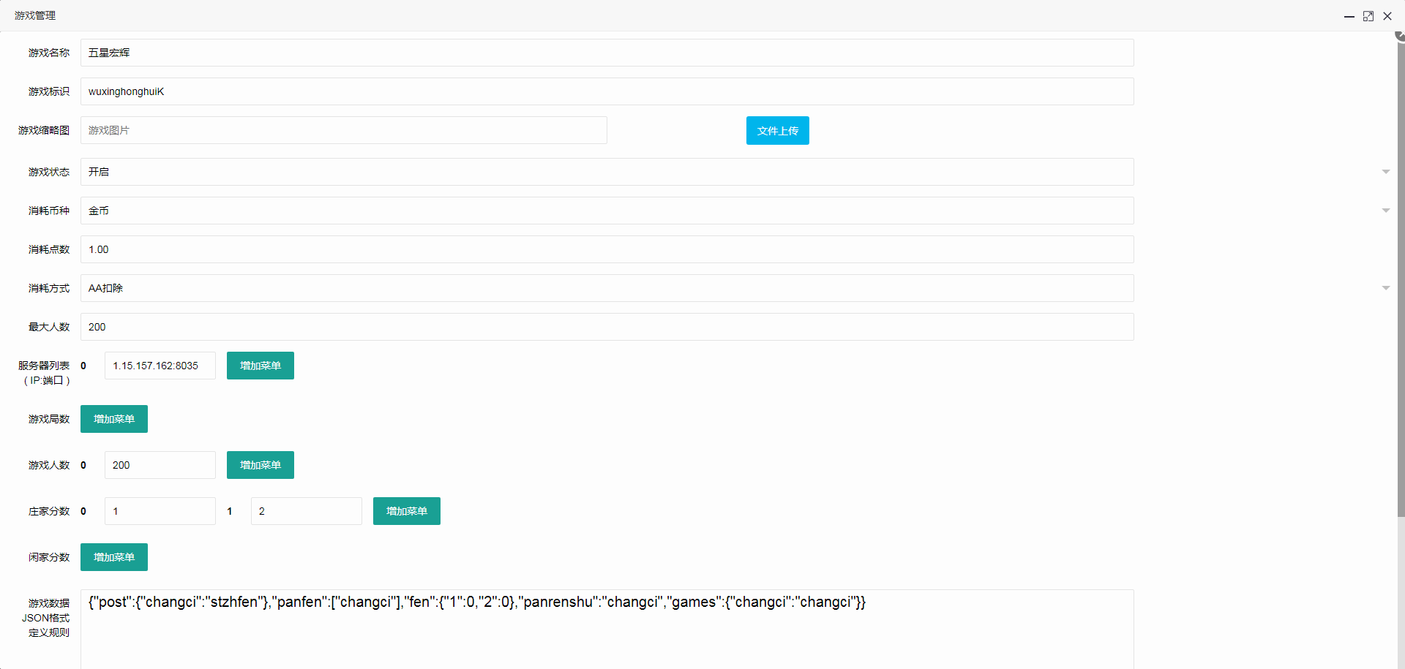Click the server IP field 1.15.157.162:8035
This screenshot has width=1405, height=669.
point(160,366)
